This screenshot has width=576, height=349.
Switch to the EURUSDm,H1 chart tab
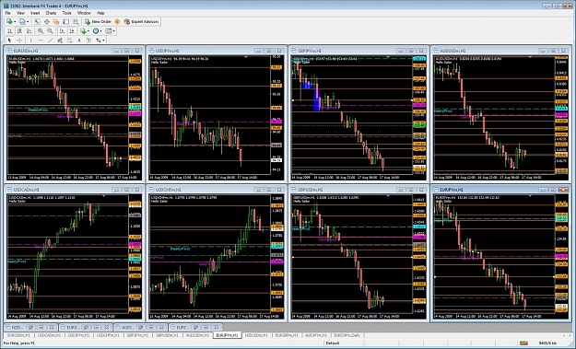coord(18,335)
